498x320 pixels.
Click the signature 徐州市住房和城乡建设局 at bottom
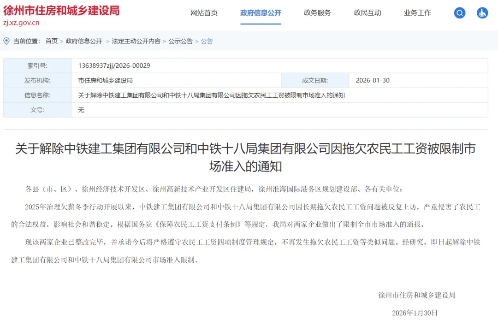(x=417, y=295)
